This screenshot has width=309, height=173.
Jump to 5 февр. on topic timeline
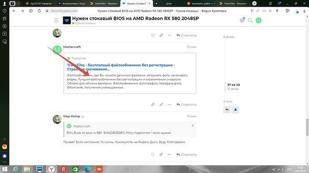[229, 37]
